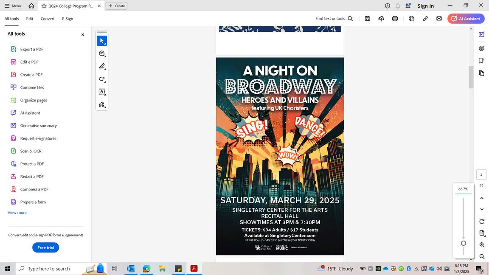Open page thumbnails panel on right rail
489x275 pixels.
[481, 73]
